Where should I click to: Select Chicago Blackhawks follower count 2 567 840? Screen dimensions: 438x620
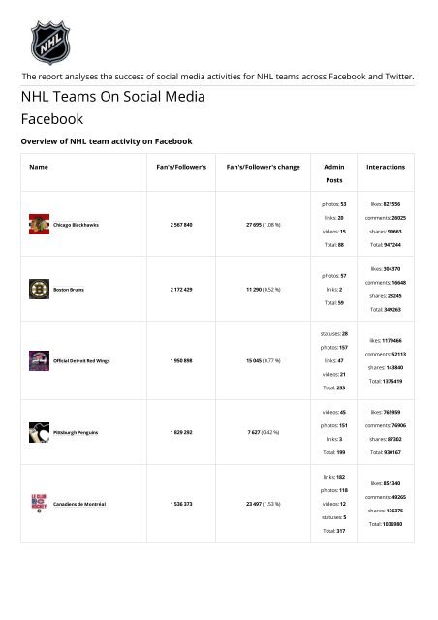click(x=181, y=225)
